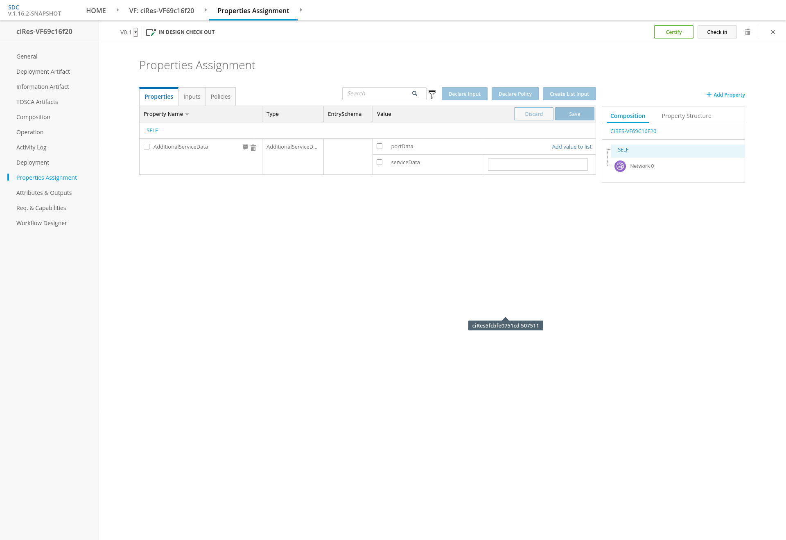This screenshot has width=786, height=540.
Task: Check the serviceData checkbox
Action: pyautogui.click(x=379, y=162)
